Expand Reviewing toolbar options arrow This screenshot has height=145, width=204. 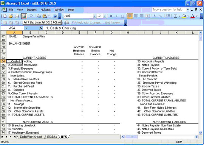click(x=126, y=23)
